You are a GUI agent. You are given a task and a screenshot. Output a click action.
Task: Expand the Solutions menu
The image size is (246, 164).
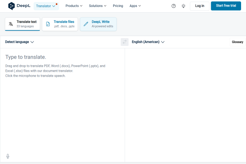pyautogui.click(x=98, y=6)
